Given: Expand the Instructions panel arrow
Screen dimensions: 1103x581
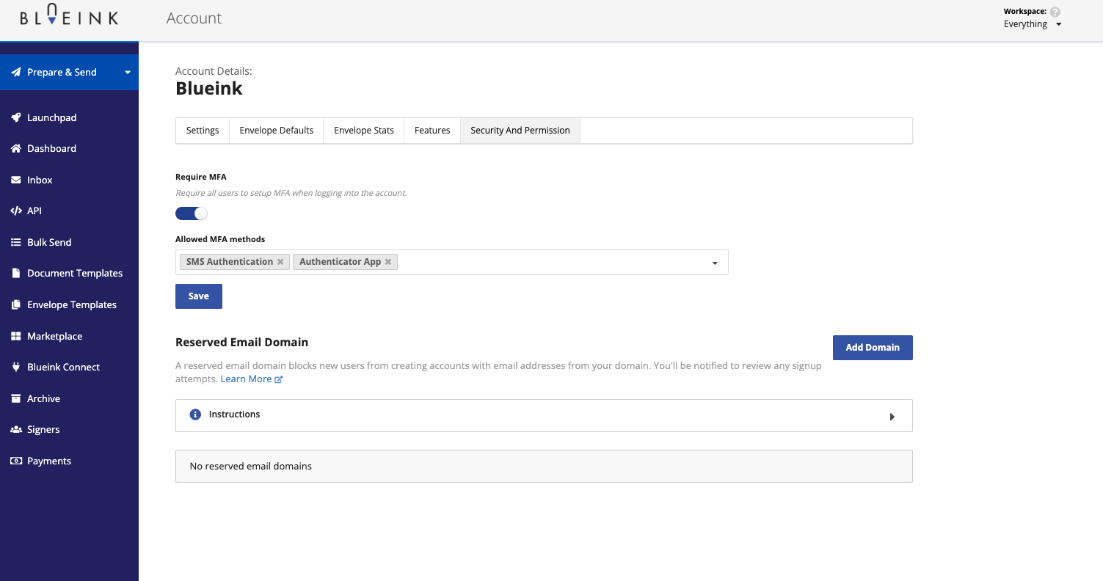Looking at the screenshot, I should pyautogui.click(x=892, y=417).
